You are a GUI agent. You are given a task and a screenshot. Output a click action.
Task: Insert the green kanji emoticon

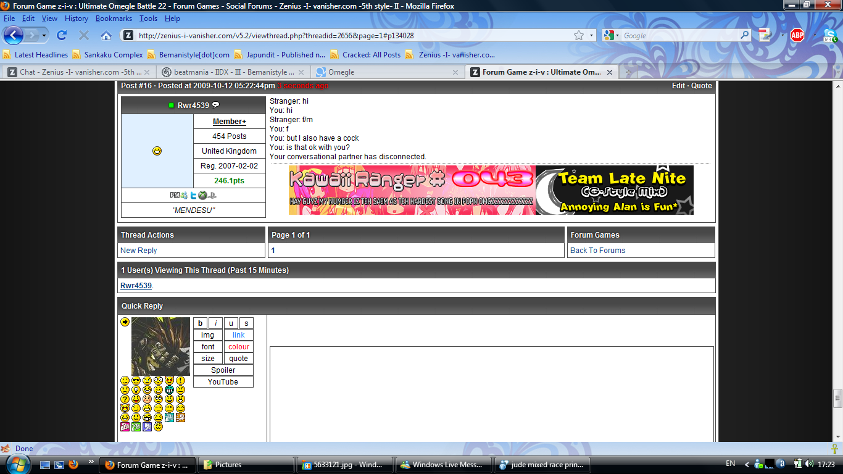click(136, 426)
